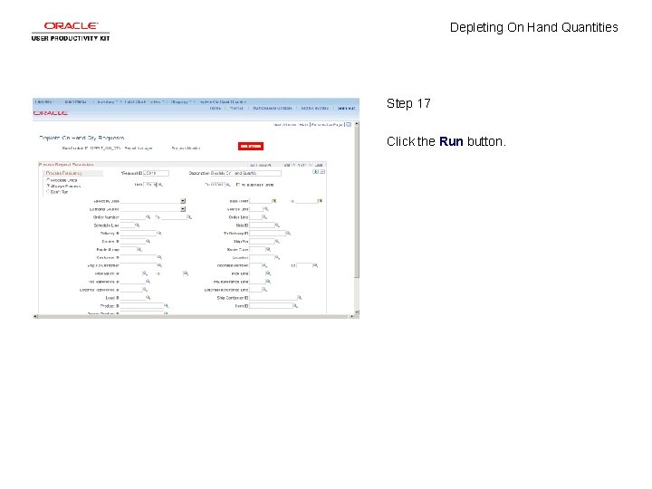
Task: Open calendar for Date From field
Action: [274, 201]
